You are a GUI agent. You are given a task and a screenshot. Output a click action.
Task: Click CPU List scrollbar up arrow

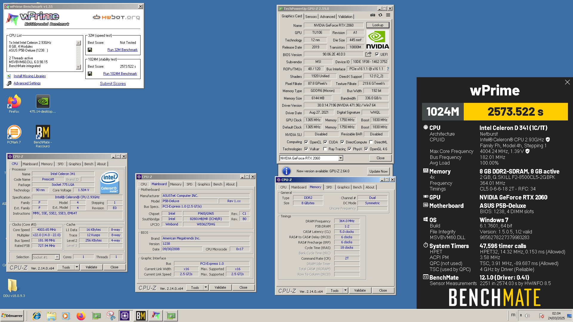(x=78, y=43)
